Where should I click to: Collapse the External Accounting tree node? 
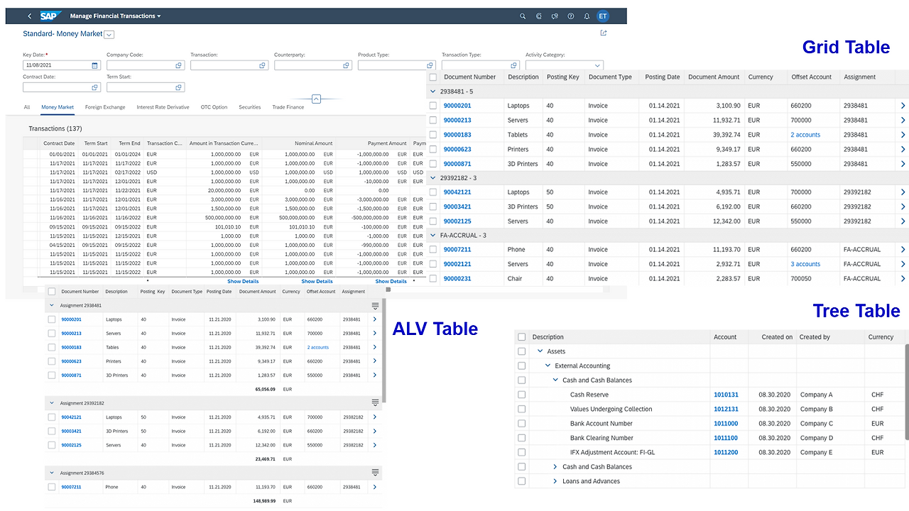pos(548,366)
